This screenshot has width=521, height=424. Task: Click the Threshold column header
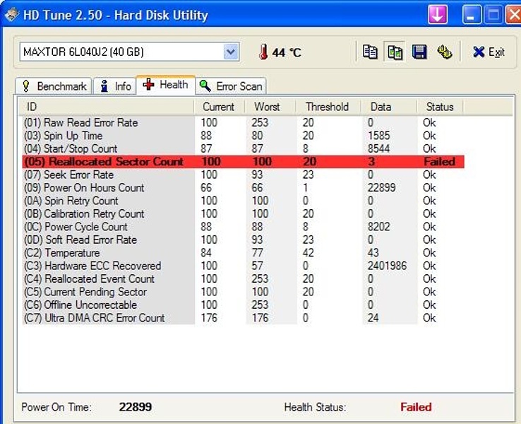pos(327,107)
